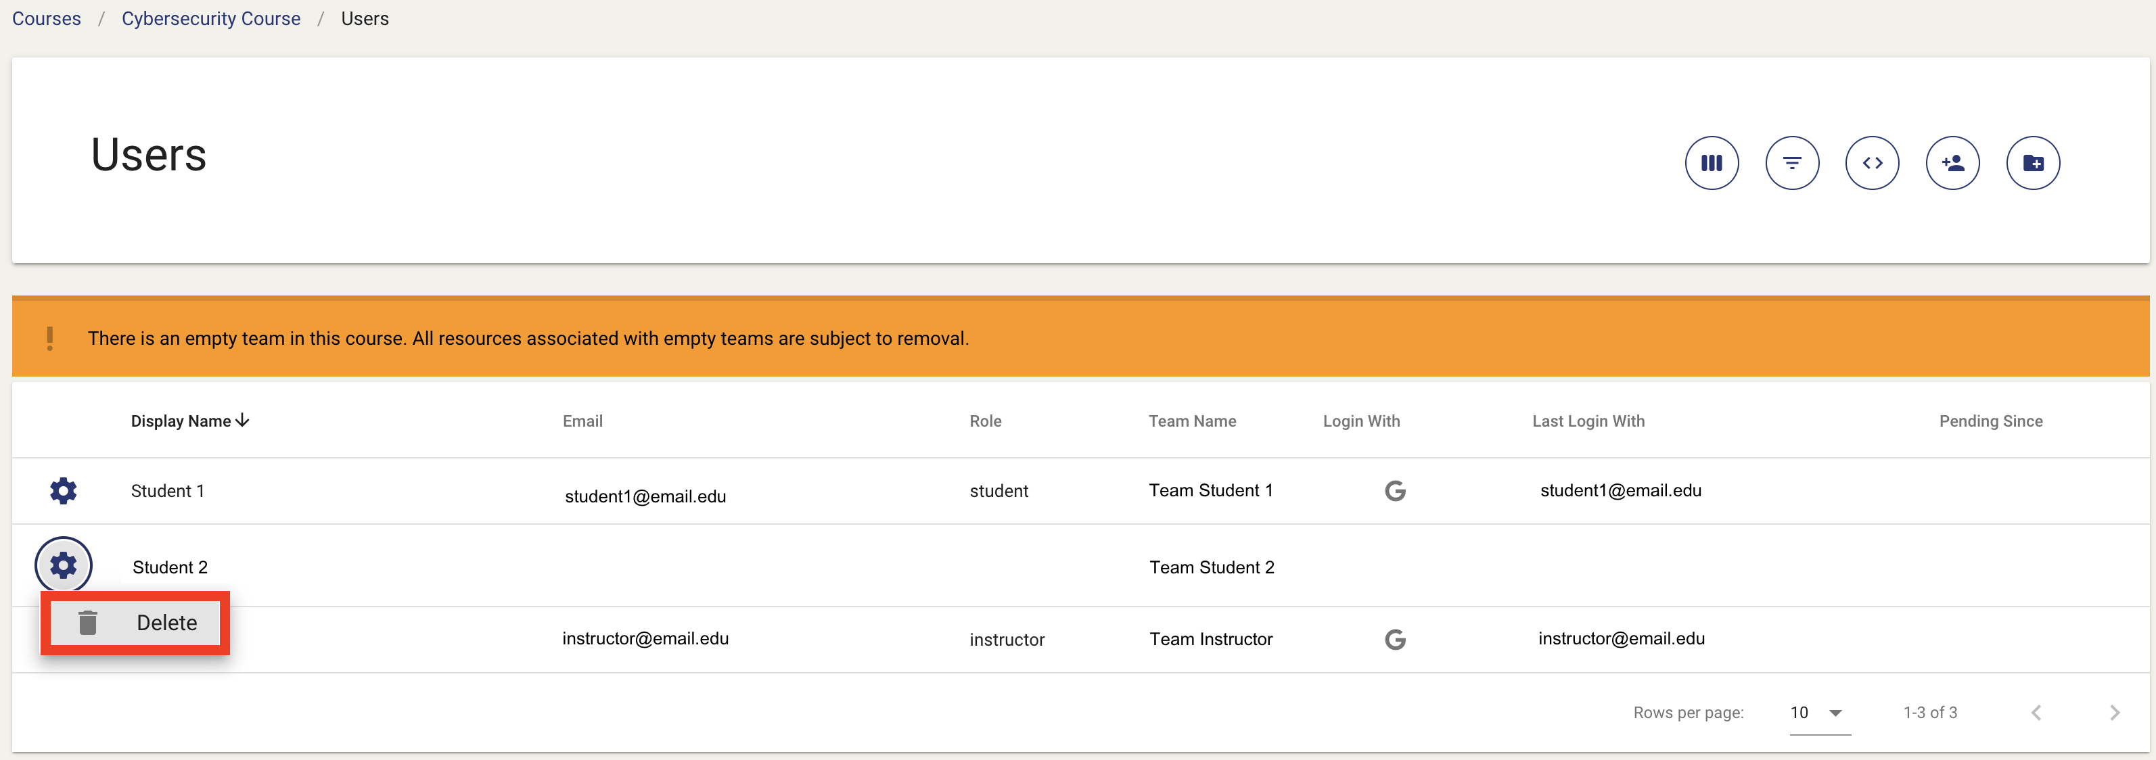Click the create new folder icon button
The image size is (2156, 760).
tap(2033, 163)
